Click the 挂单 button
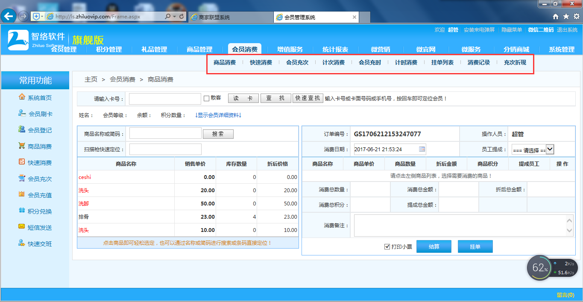The image size is (583, 302). pyautogui.click(x=475, y=246)
